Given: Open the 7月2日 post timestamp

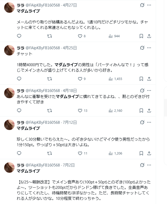Looking at the screenshot, I should 69,165.
